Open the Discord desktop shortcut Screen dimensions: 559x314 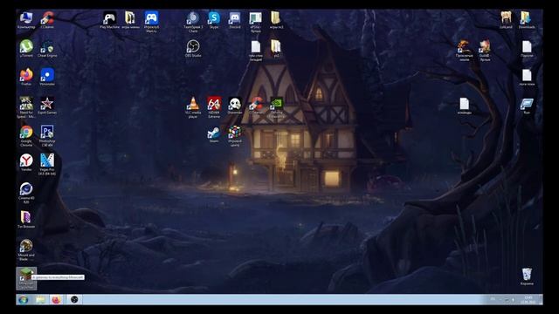[235, 20]
